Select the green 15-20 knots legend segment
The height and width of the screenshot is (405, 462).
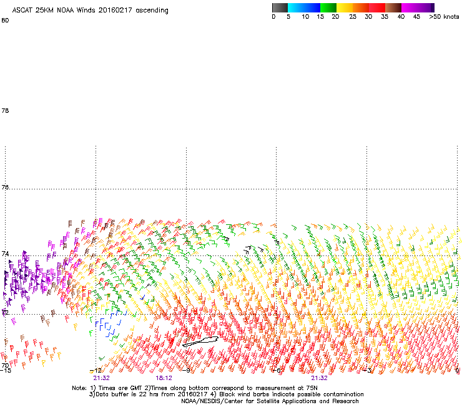click(x=328, y=7)
